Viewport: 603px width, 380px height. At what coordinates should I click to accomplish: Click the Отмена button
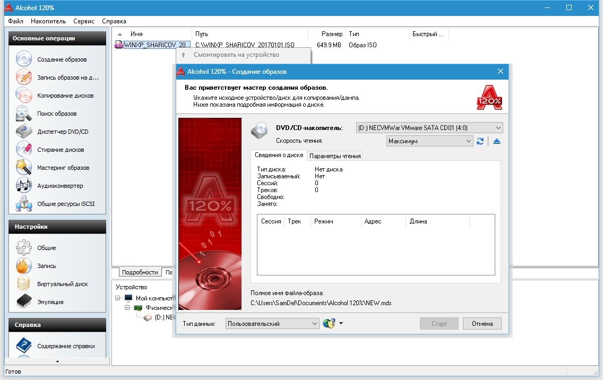(481, 324)
